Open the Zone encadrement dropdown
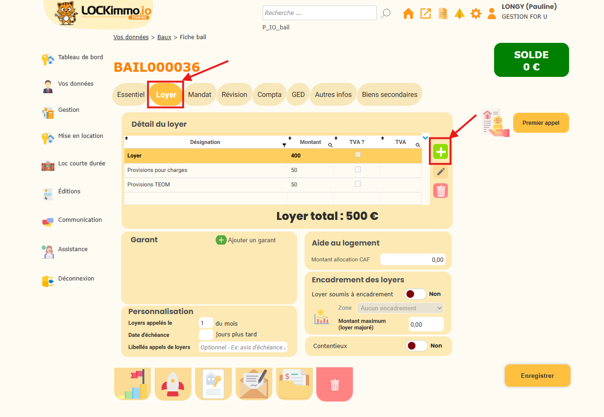This screenshot has width=604, height=417. point(400,308)
